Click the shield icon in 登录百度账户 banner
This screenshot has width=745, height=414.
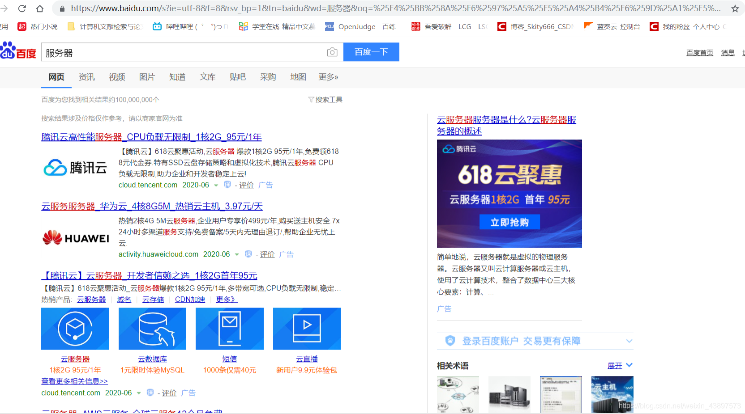pos(450,341)
